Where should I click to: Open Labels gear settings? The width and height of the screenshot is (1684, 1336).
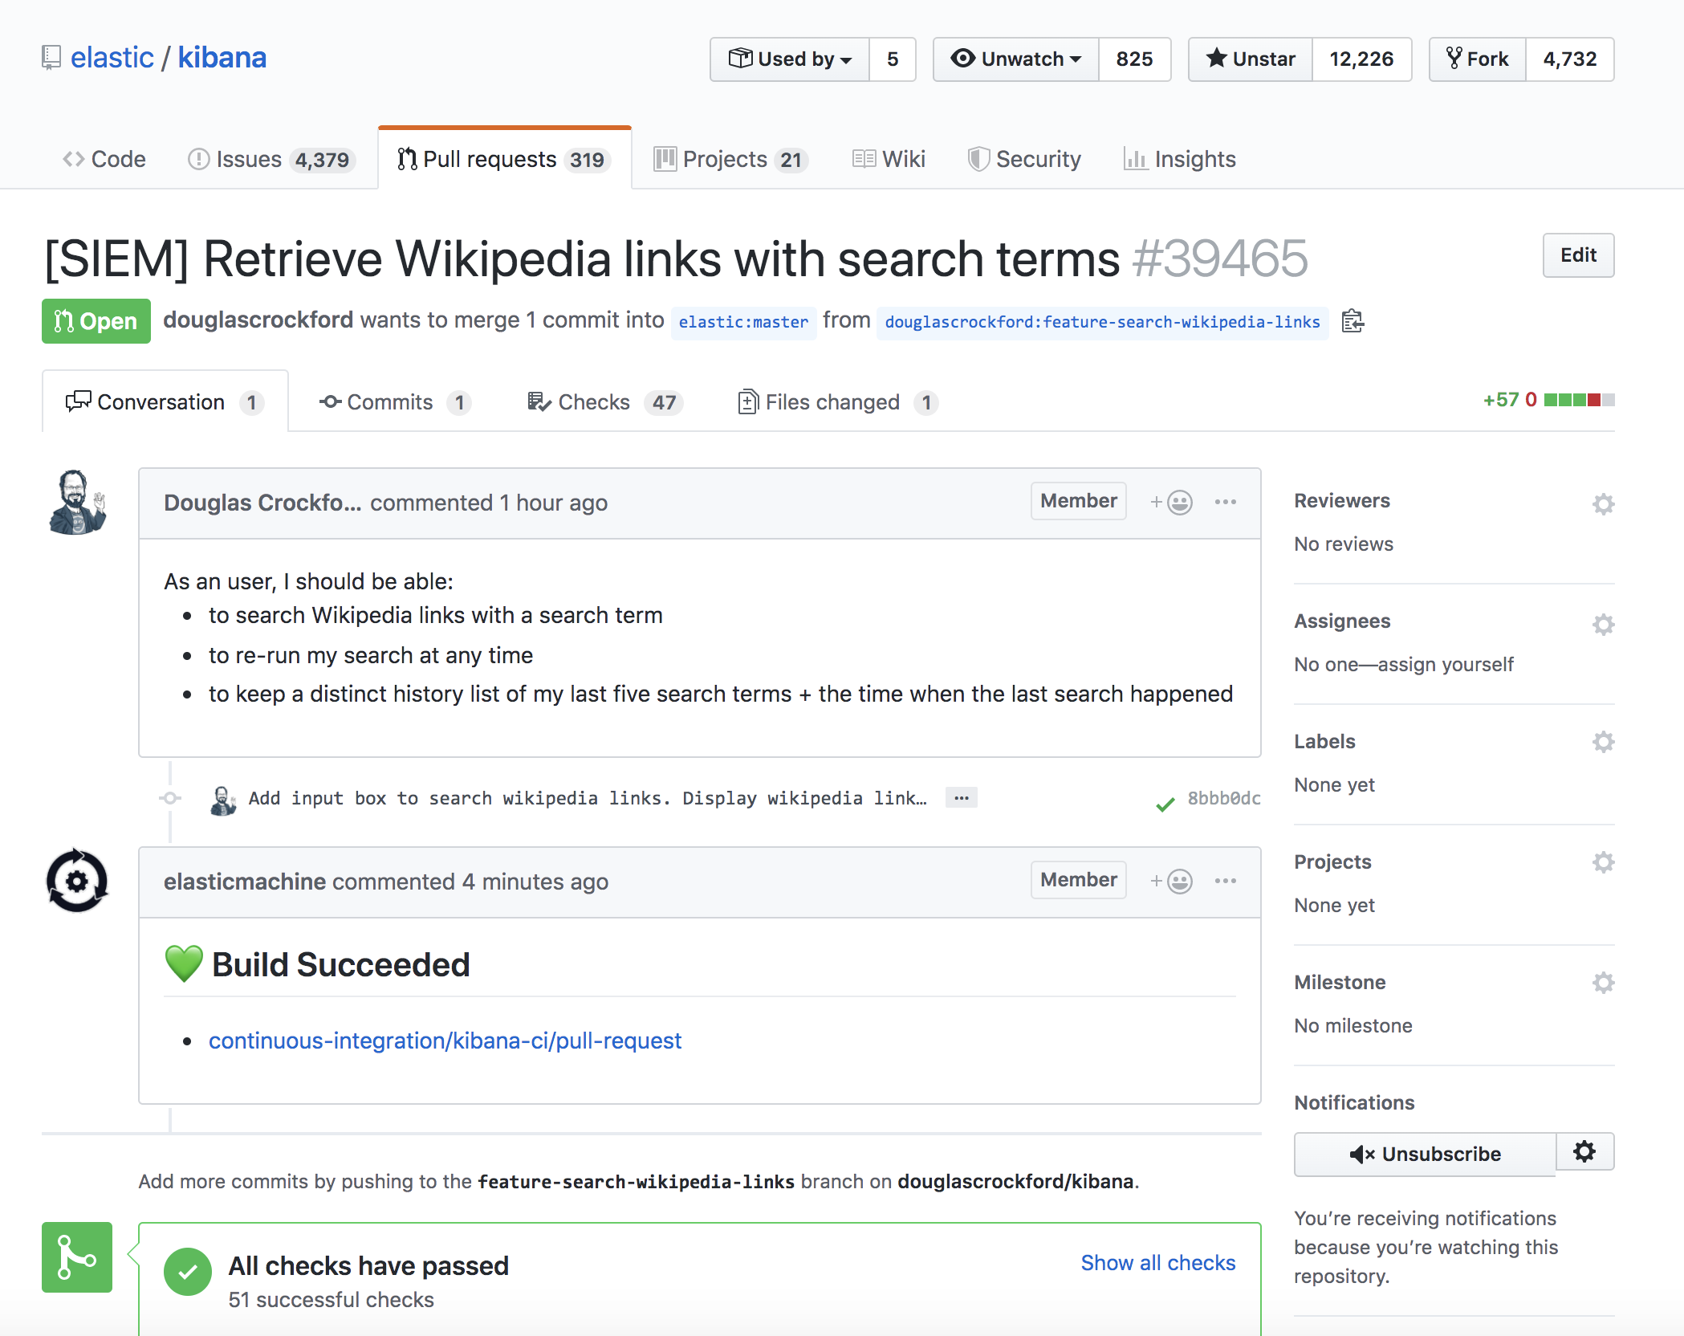tap(1603, 741)
